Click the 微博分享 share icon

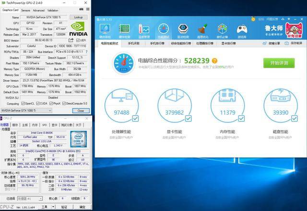pos(264,43)
